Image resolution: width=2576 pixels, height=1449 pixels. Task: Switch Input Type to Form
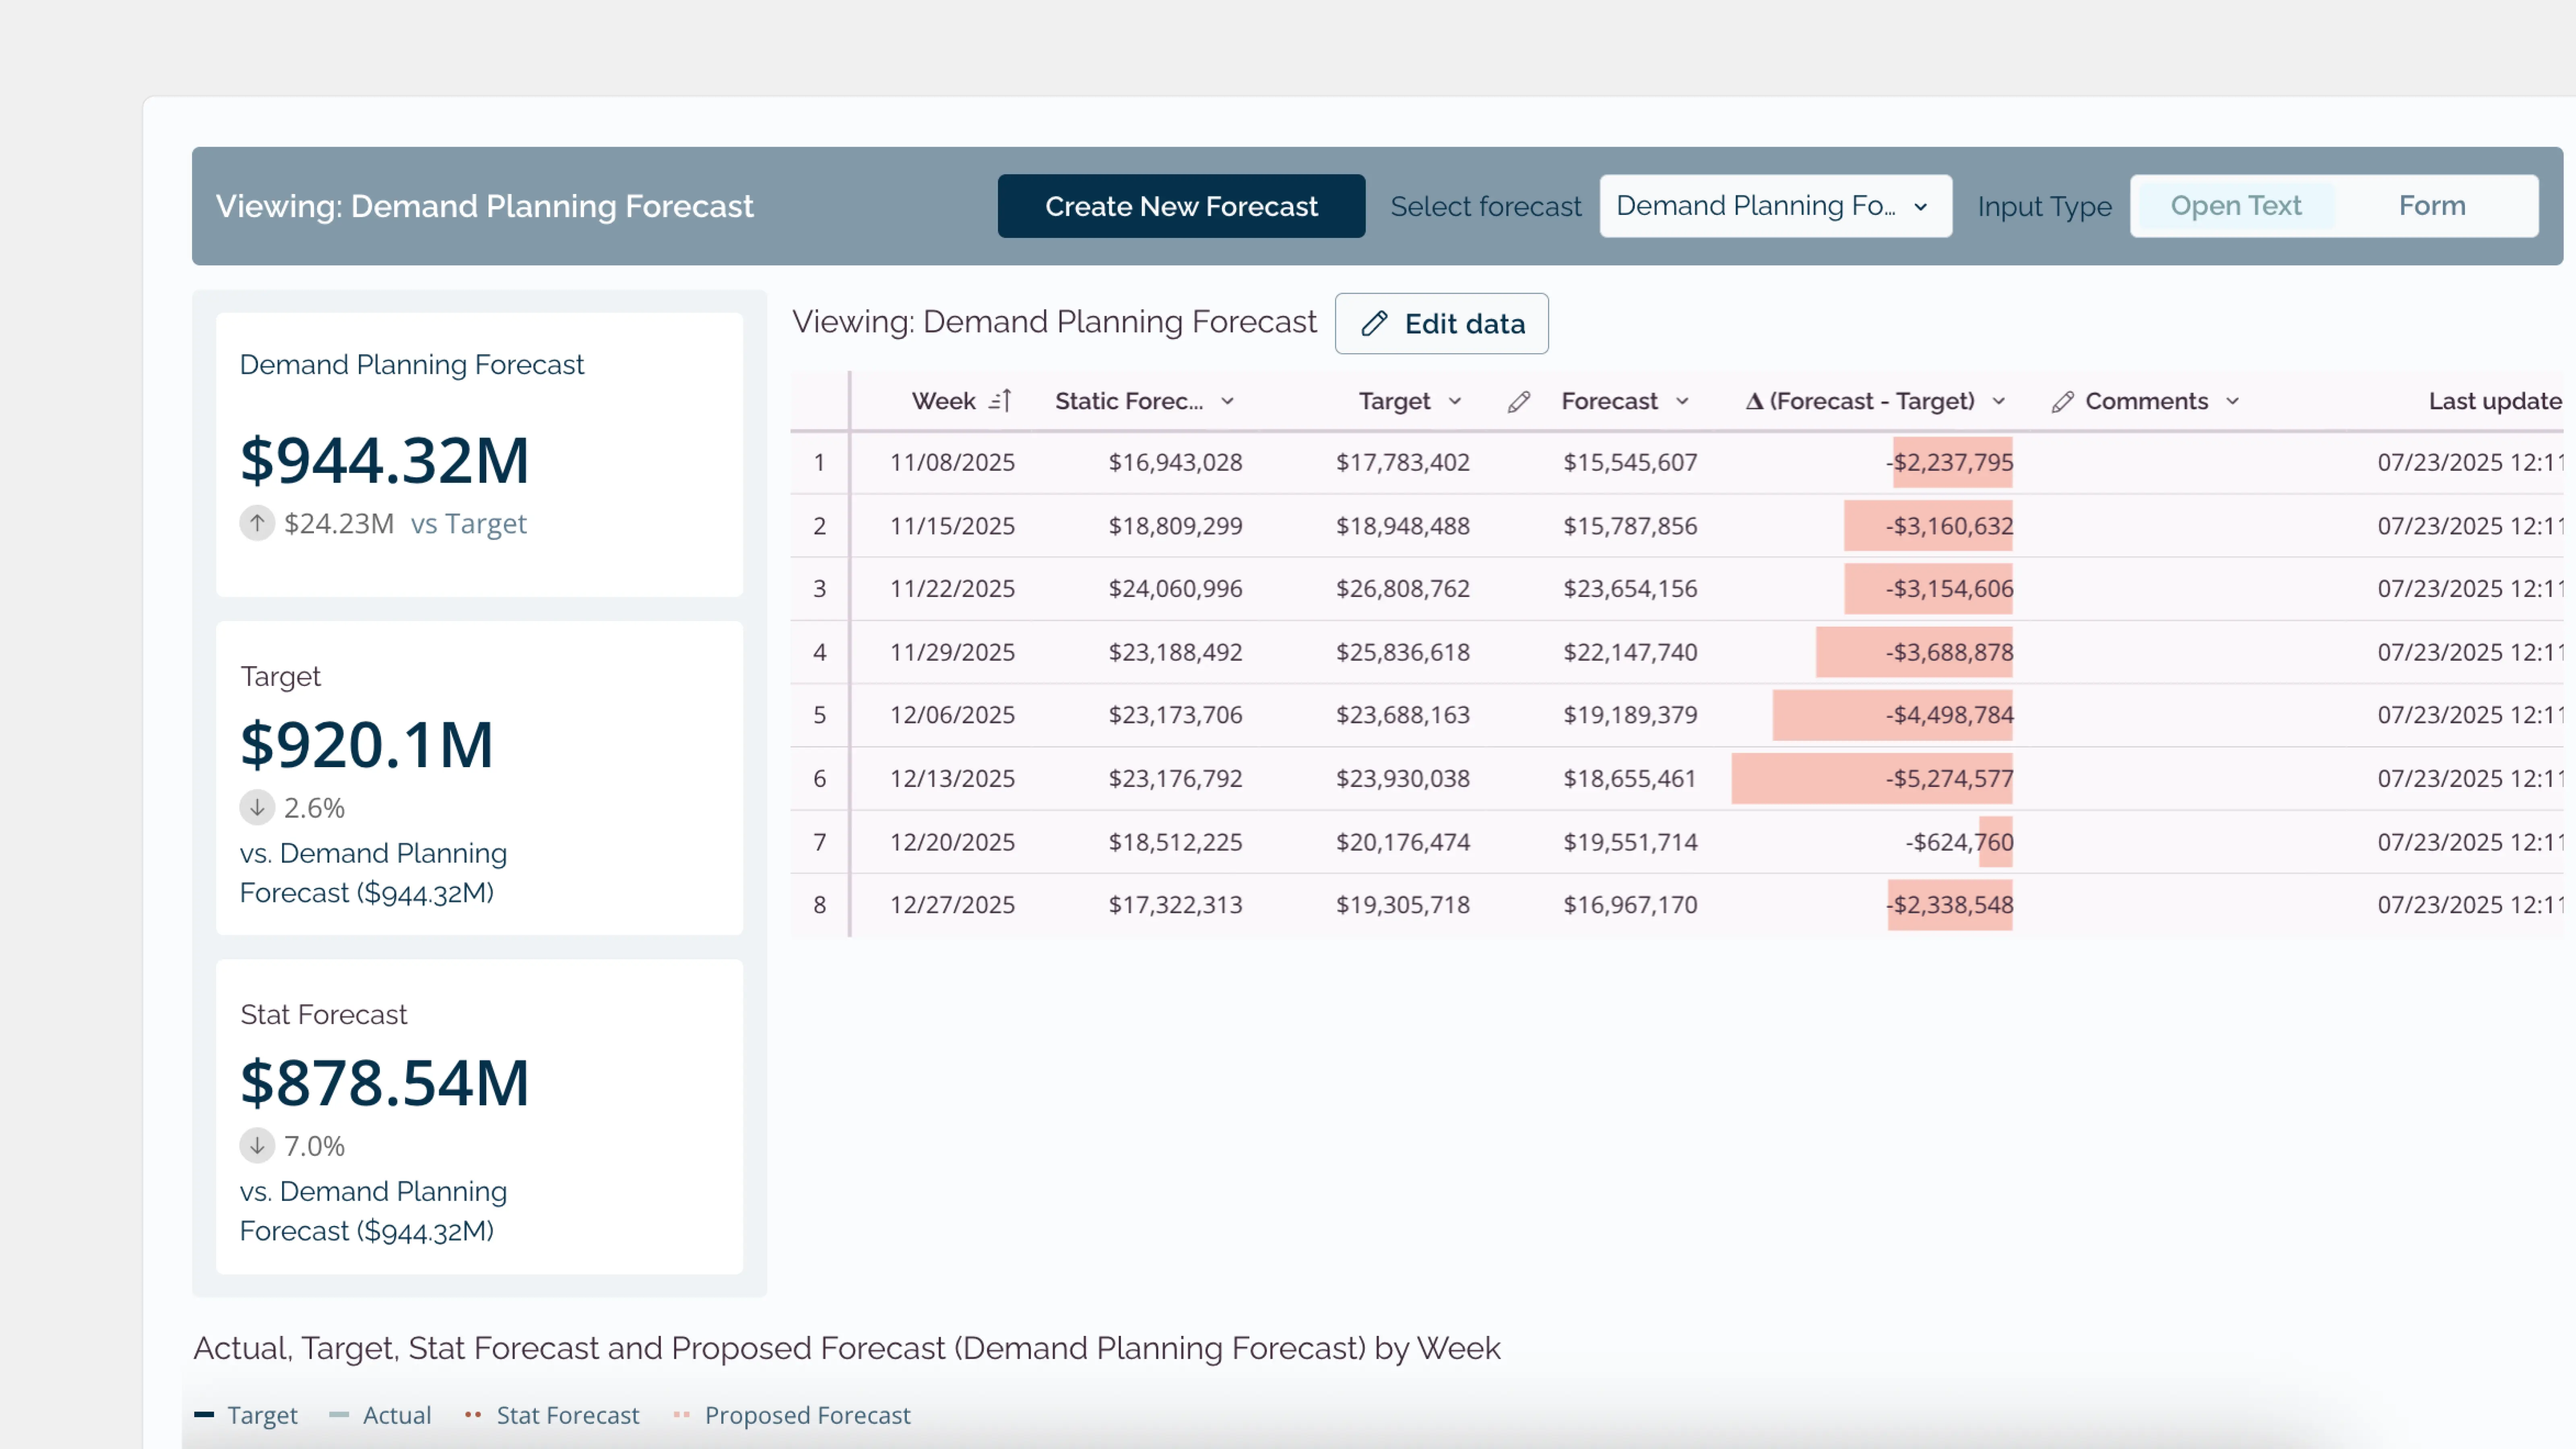[x=2431, y=206]
